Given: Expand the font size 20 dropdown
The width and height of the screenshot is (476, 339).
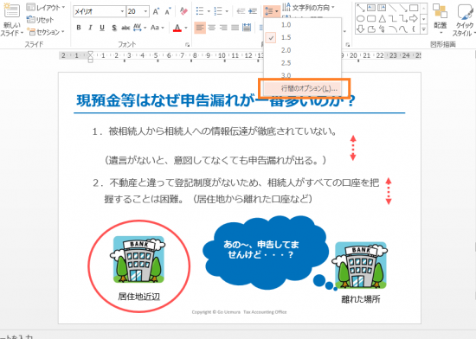Looking at the screenshot, I should pos(145,11).
